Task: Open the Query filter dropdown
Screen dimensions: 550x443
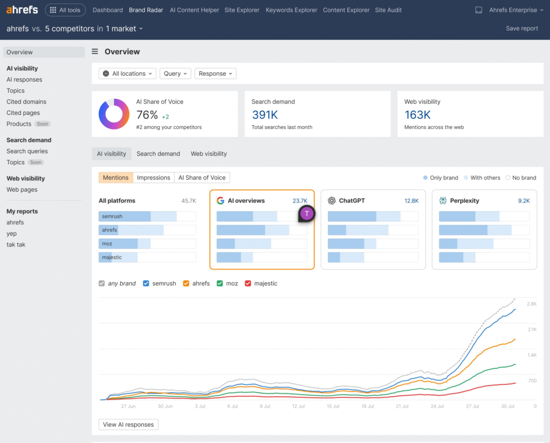Action: [x=176, y=74]
